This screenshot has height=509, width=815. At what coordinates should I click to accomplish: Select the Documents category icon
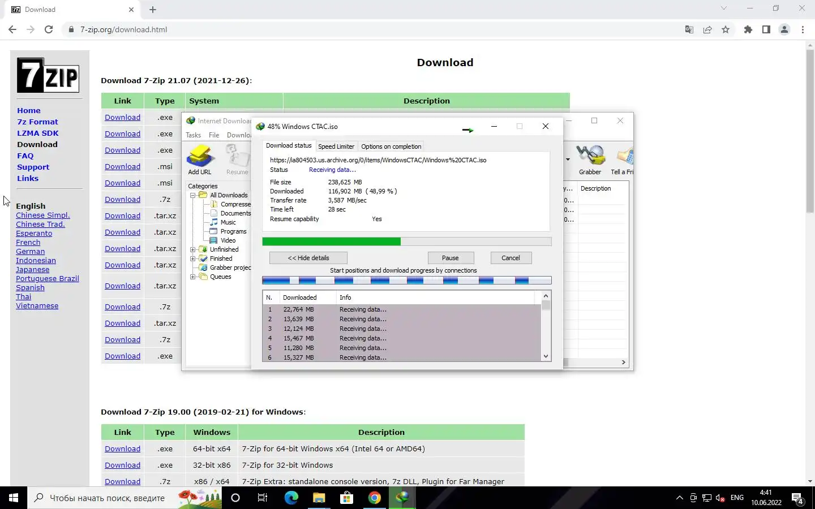coord(214,213)
